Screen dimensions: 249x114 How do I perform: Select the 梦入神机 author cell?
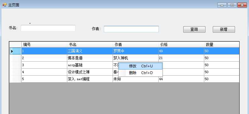136,58
